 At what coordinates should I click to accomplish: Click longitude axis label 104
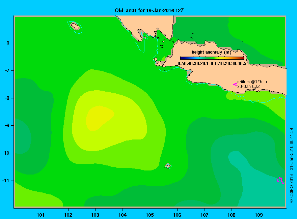click(123, 215)
